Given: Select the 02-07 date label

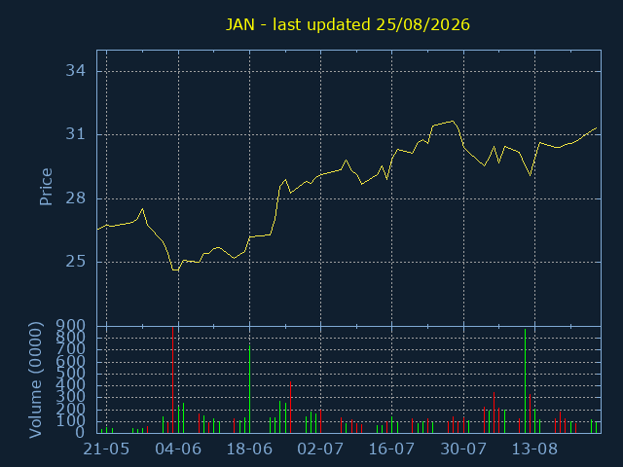Looking at the screenshot, I should (320, 449).
